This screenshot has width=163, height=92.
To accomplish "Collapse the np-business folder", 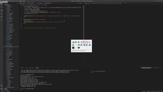I will tap(9, 10).
